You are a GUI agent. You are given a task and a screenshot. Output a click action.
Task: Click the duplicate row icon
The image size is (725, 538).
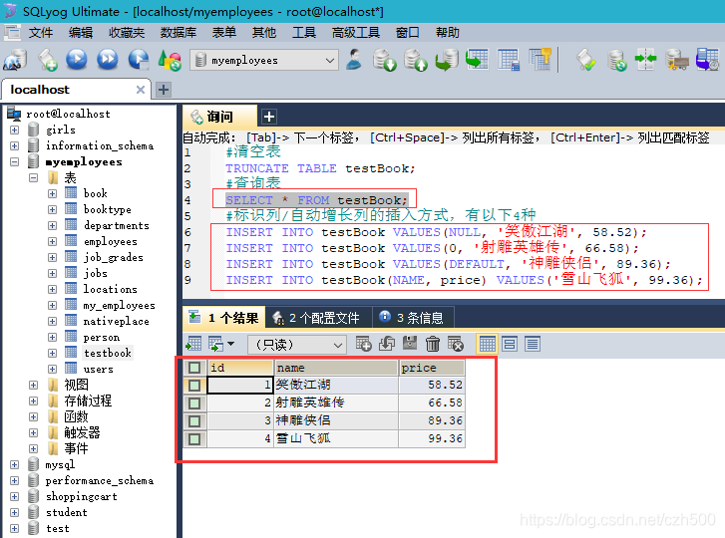387,344
